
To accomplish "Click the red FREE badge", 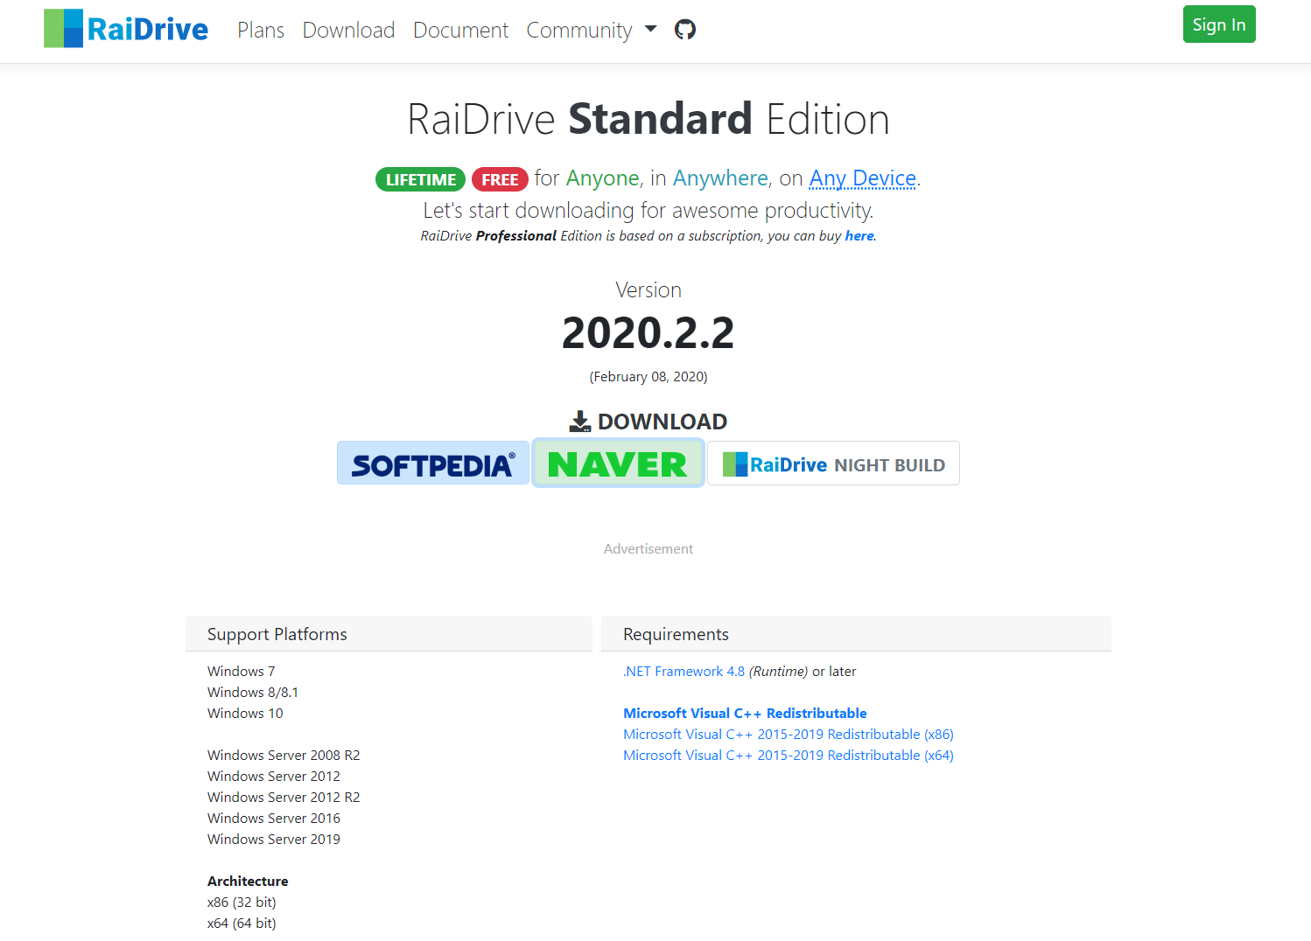I will tap(500, 179).
